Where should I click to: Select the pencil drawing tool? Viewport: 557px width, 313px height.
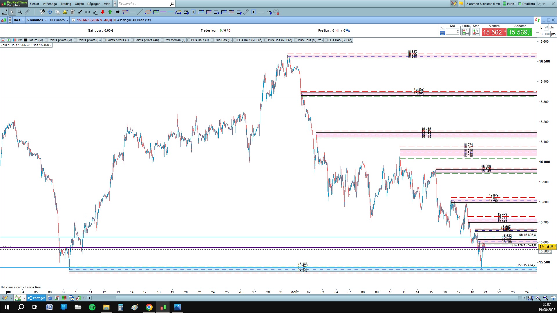pos(5,12)
